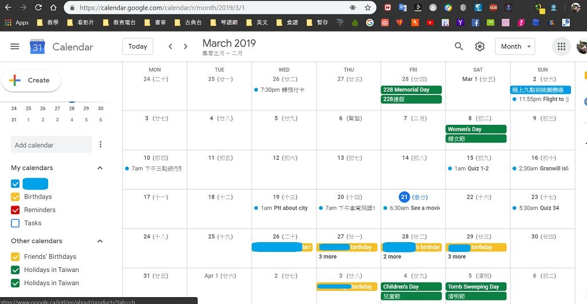This screenshot has width=587, height=304.
Task: Open the Chrome profile avatar
Action: [576, 7]
